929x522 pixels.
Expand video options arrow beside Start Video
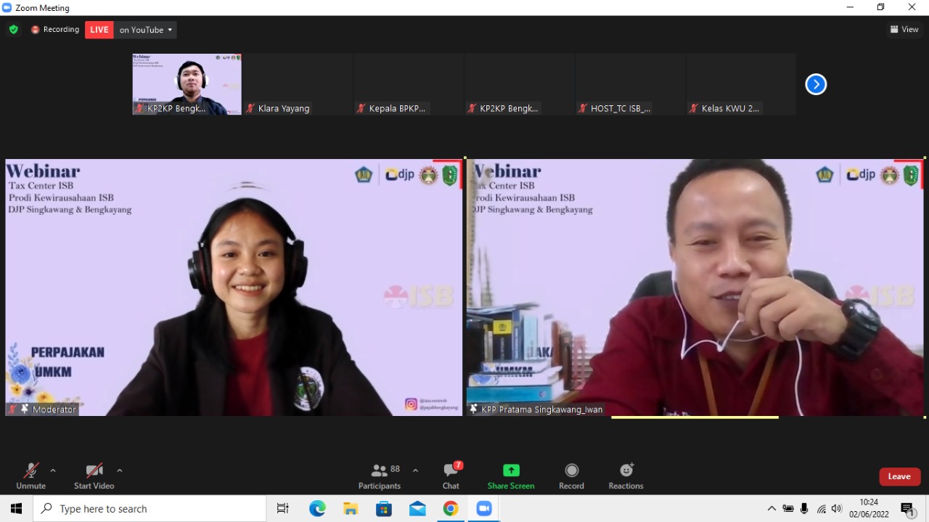point(120,470)
